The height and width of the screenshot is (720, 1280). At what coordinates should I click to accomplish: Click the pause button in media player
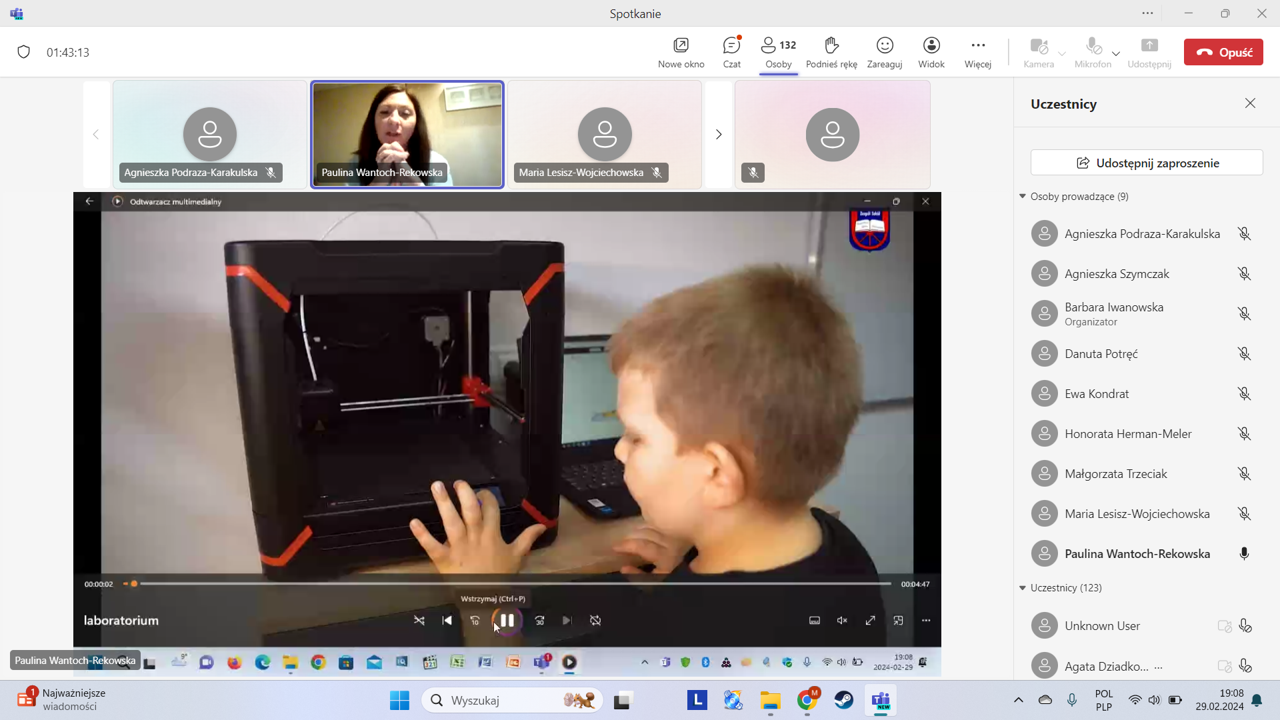(x=507, y=620)
